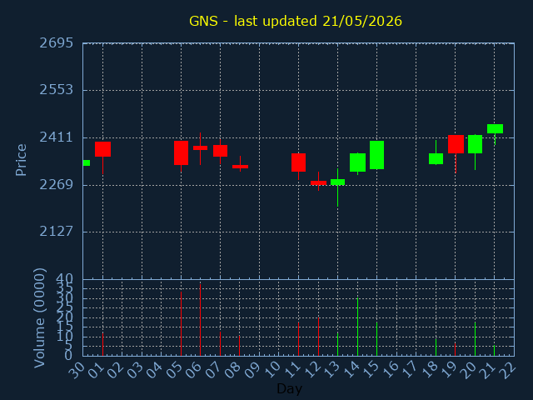533x400 pixels.
Task: Click the red candlestick for day 11
Action: click(x=298, y=162)
